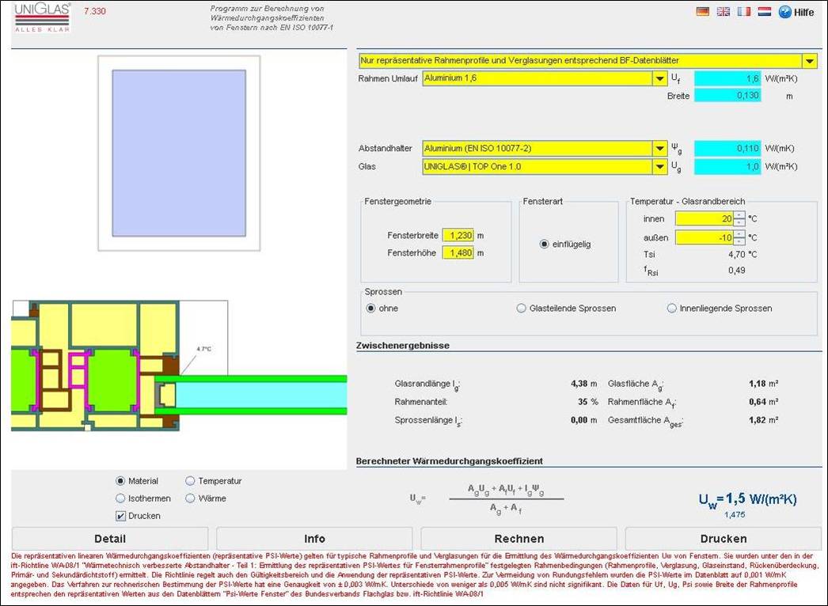828x606 pixels.
Task: Choose the French flag language
Action: (x=743, y=12)
